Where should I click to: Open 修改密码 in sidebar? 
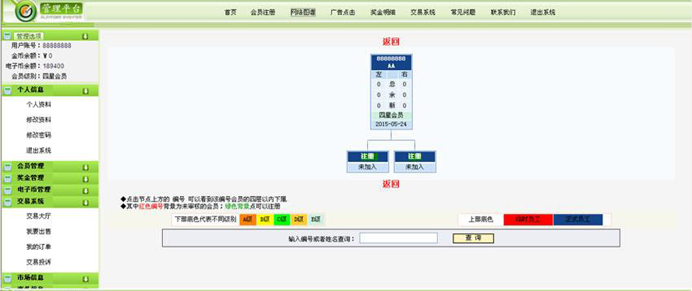click(39, 135)
